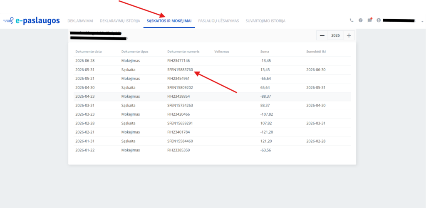Click the amount -121,20
Screen dimensions: 426x208
point(267,132)
